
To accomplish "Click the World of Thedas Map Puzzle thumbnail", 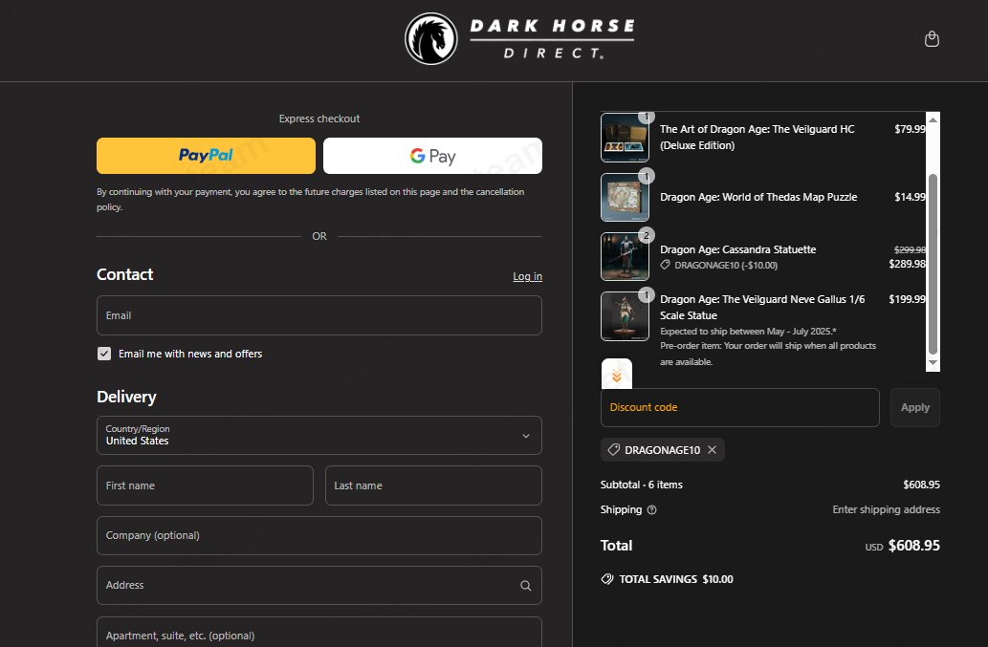I will point(625,198).
